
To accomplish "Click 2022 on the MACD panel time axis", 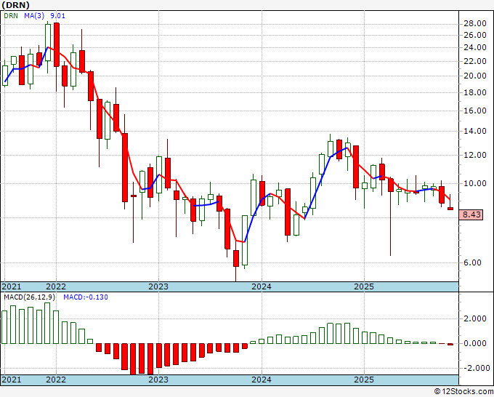I will coord(56,380).
